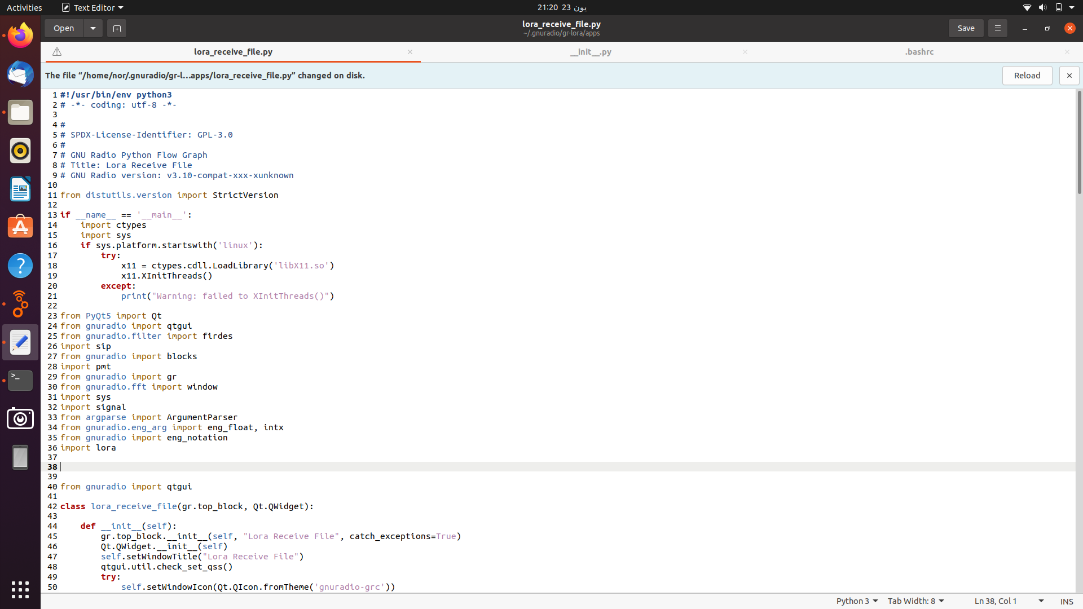The image size is (1083, 609).
Task: Open the Activities overview
Action: (x=24, y=7)
